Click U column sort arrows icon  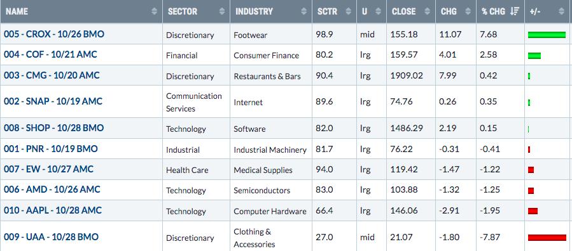point(379,11)
